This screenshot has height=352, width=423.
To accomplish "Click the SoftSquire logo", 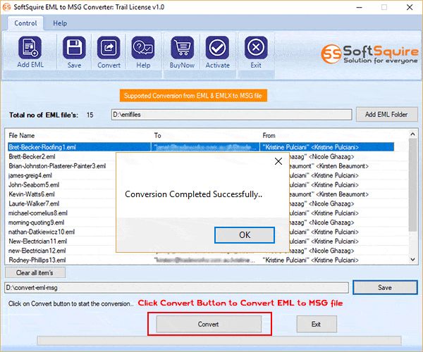I will click(369, 54).
